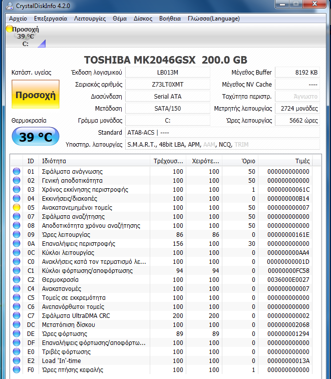Screen dimensions: 331x379
Task: Click raw value 0036000E0027 in Θερμοκρασία row
Action: tap(288, 280)
